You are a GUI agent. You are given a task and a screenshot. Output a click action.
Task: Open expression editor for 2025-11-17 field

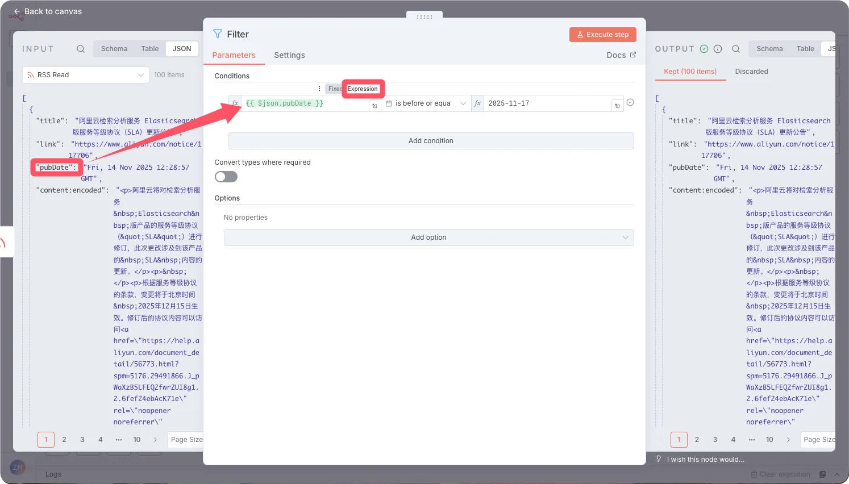[x=617, y=106]
